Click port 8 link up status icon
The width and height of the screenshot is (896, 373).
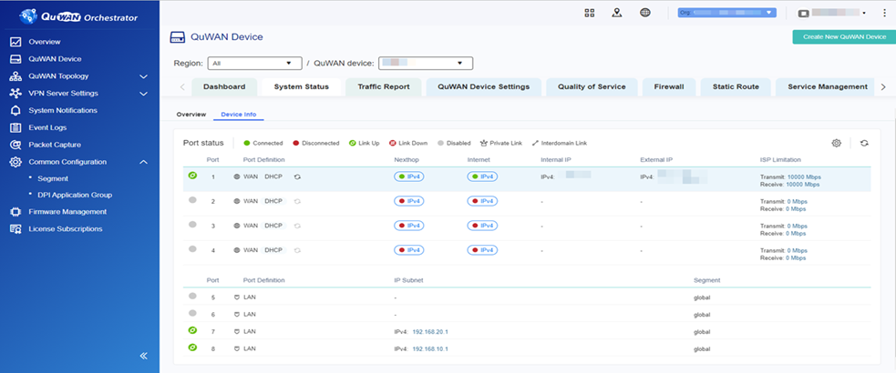point(192,347)
